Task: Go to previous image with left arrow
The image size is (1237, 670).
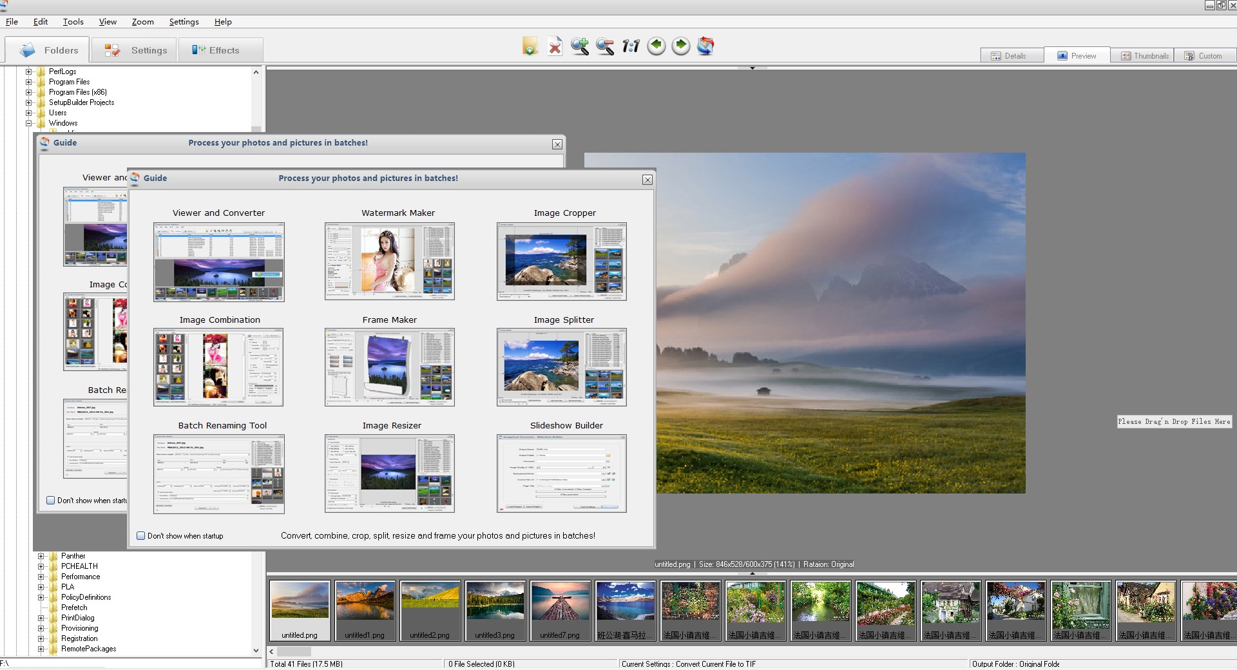Action: coord(656,46)
